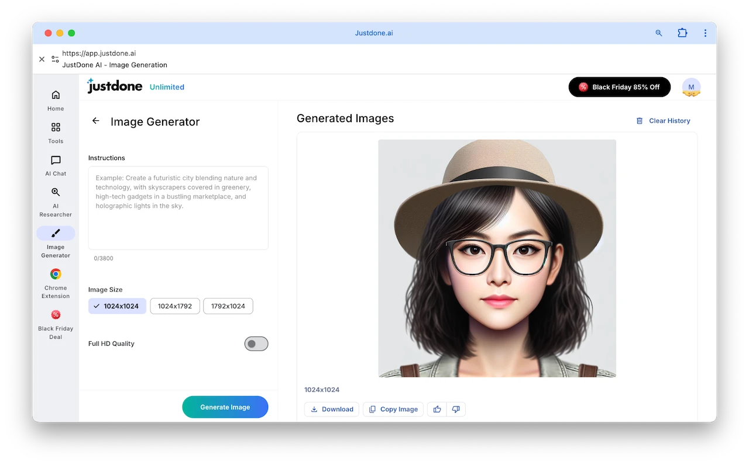This screenshot has width=749, height=465.
Task: Open the browser three-dot menu
Action: coord(706,33)
